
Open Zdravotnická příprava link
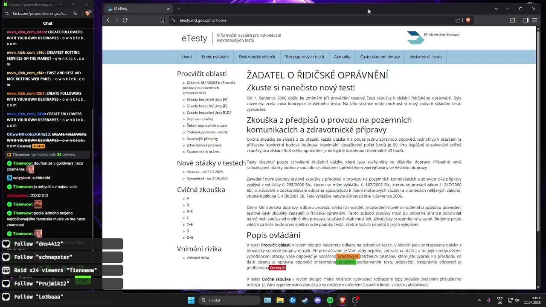[204, 145]
